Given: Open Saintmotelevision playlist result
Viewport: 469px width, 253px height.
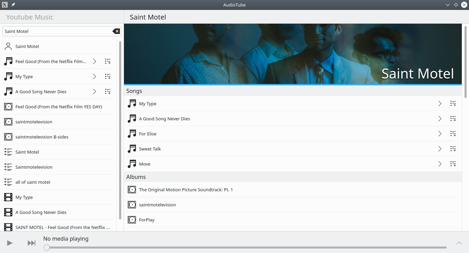Looking at the screenshot, I should [x=58, y=167].
